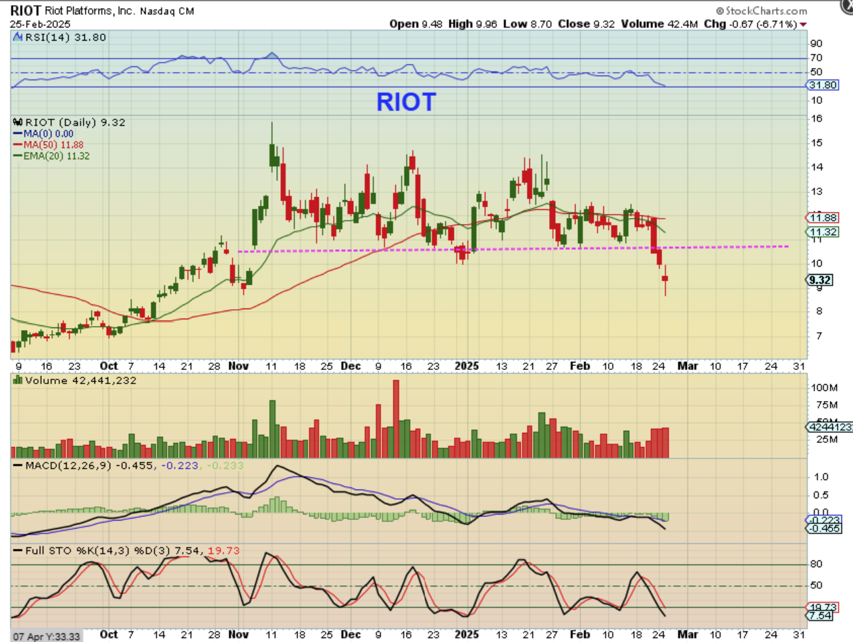Click the bold RIOT ticker symbol in header
Screen dimensions: 853x642
(26, 11)
